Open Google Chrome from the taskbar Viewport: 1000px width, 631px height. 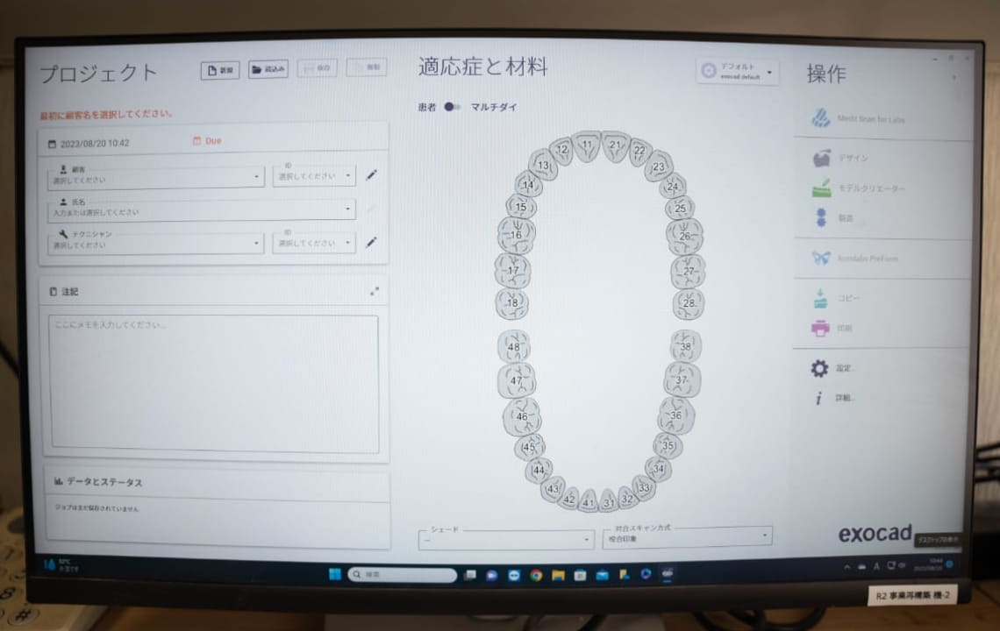pyautogui.click(x=536, y=576)
